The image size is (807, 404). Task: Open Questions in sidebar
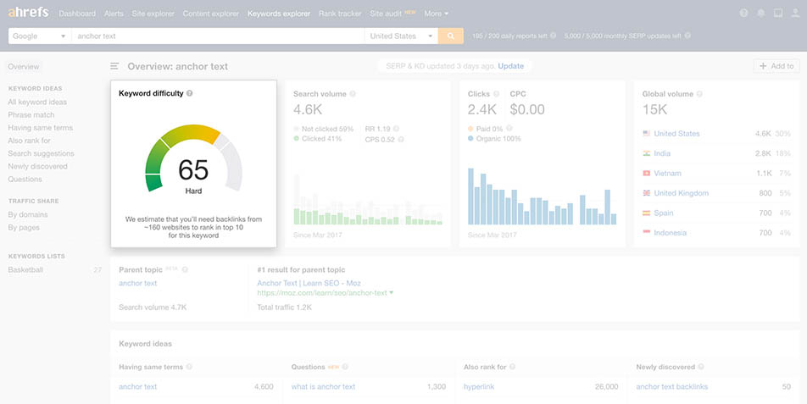[25, 180]
